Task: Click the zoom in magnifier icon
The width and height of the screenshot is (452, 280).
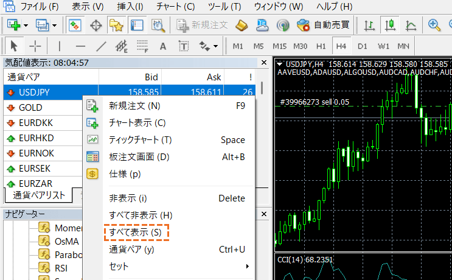Action: (434, 26)
